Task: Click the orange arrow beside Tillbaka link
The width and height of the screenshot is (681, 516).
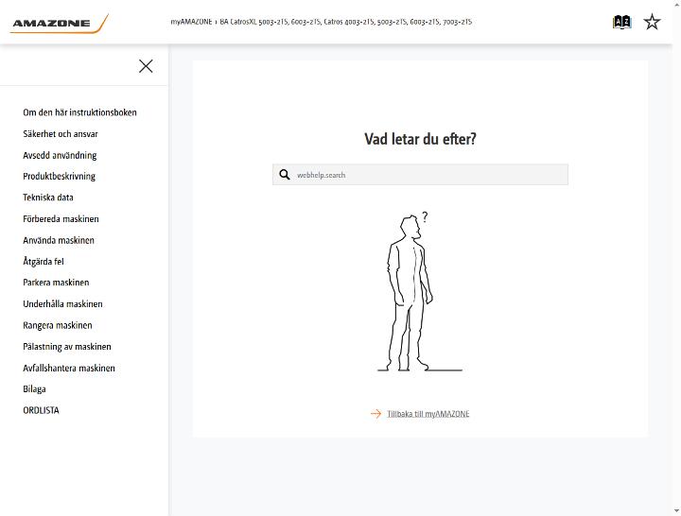Action: (x=375, y=414)
